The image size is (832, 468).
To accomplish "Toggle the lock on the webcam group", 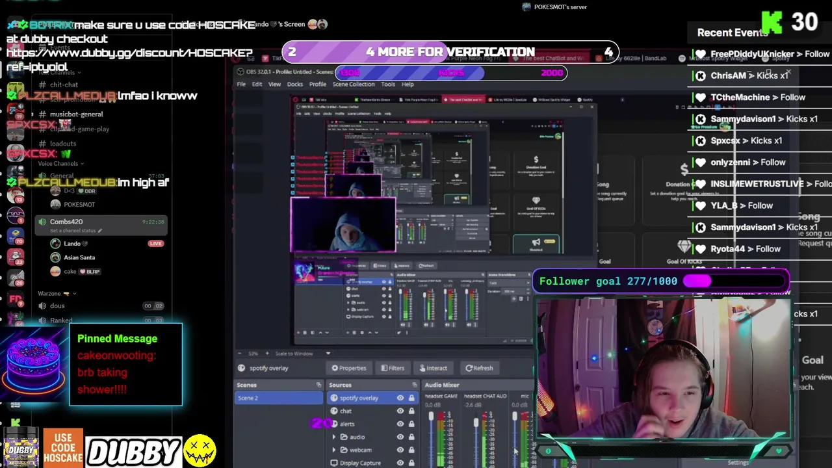I will pos(411,450).
